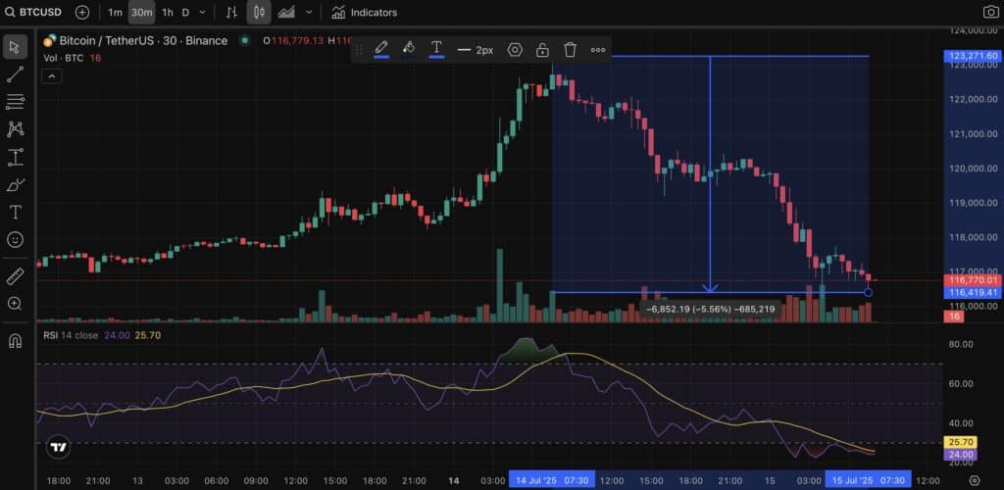Open chart settings gear near the time axis

coord(975,480)
